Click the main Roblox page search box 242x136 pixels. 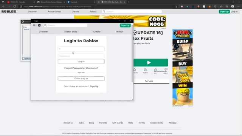coord(132,12)
